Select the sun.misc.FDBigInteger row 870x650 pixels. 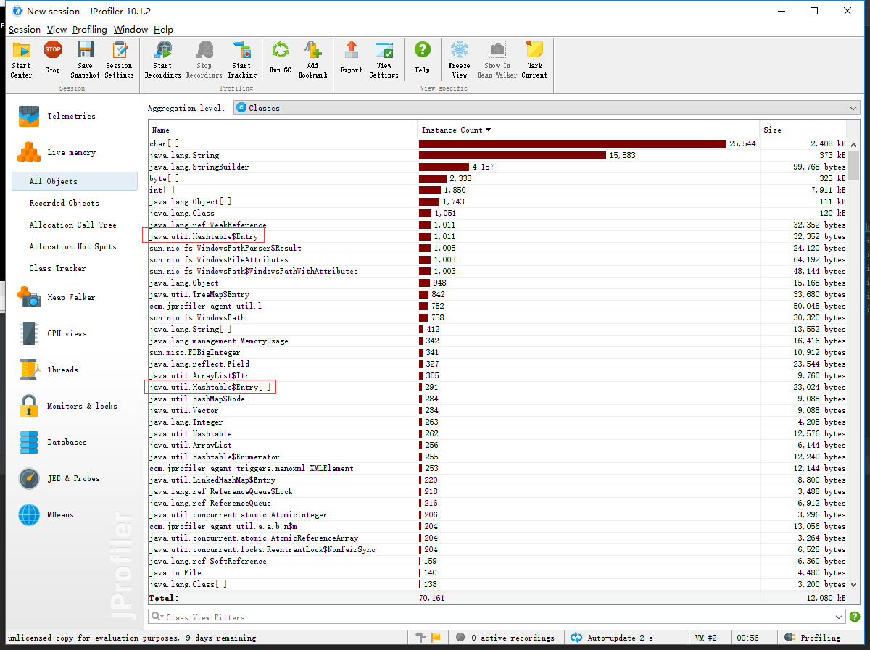click(x=498, y=352)
